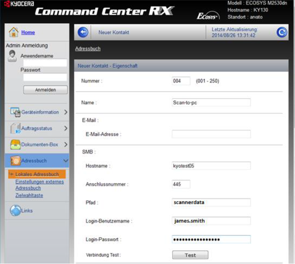The height and width of the screenshot is (264, 295).
Task: Collapse the Adressbuch menu chevron
Action: [66, 161]
